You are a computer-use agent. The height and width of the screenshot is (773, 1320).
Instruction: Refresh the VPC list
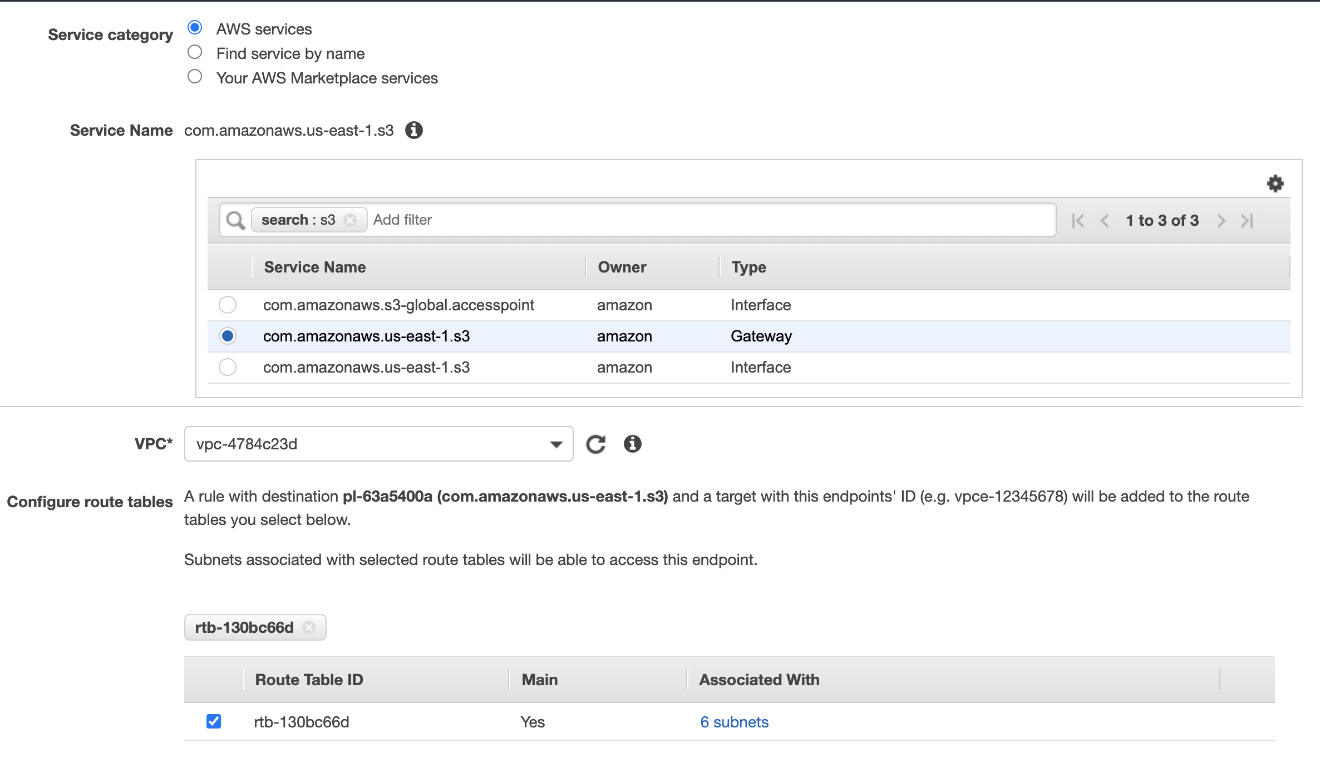pos(596,443)
